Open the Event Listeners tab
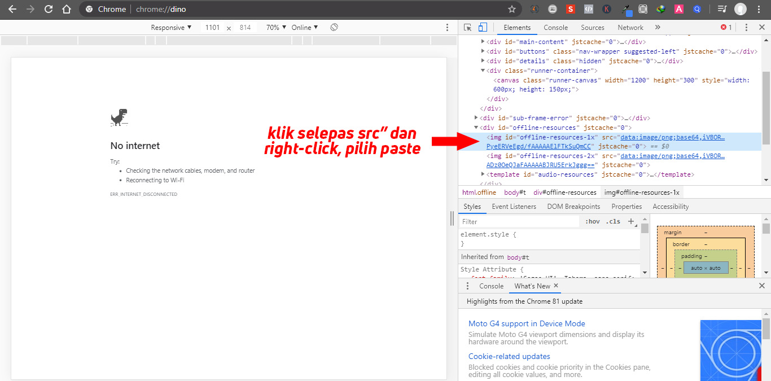Image resolution: width=771 pixels, height=381 pixels. [x=514, y=207]
